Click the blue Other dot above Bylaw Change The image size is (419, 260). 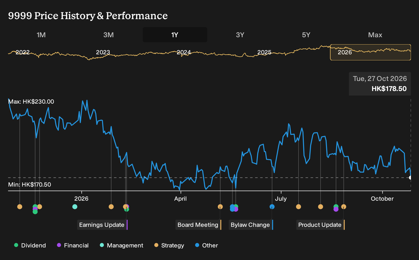click(272, 207)
